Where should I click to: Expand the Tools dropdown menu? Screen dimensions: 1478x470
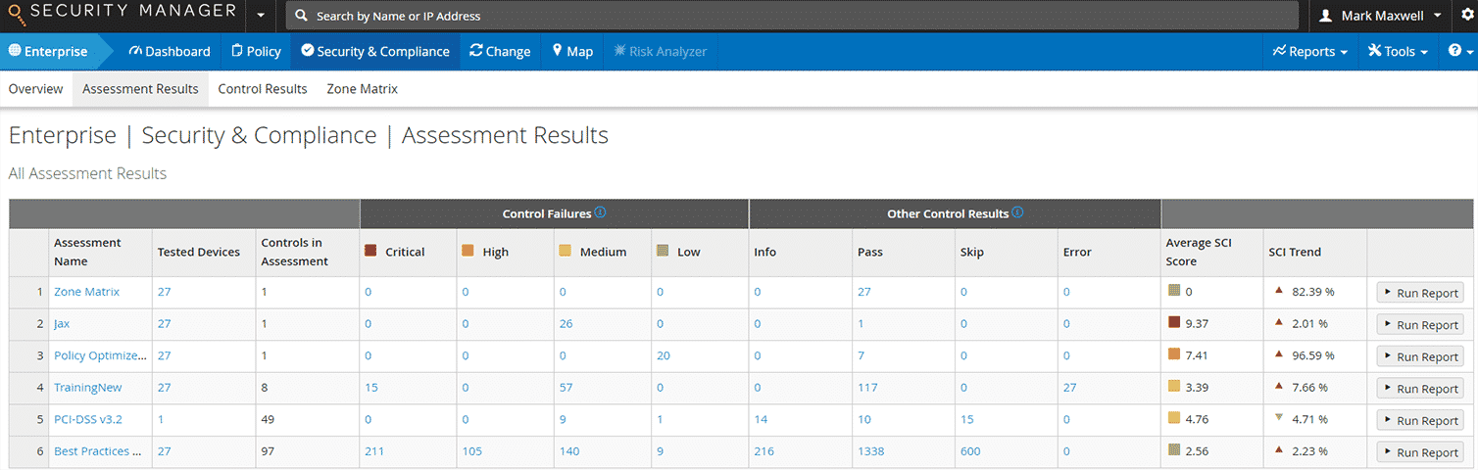pyautogui.click(x=1398, y=51)
